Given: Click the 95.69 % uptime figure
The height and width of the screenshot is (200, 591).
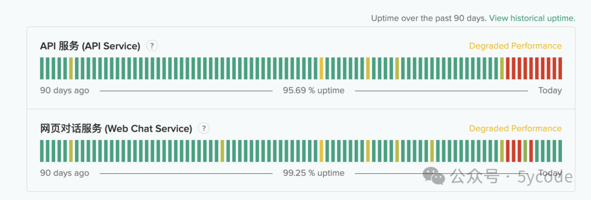Looking at the screenshot, I should (314, 90).
